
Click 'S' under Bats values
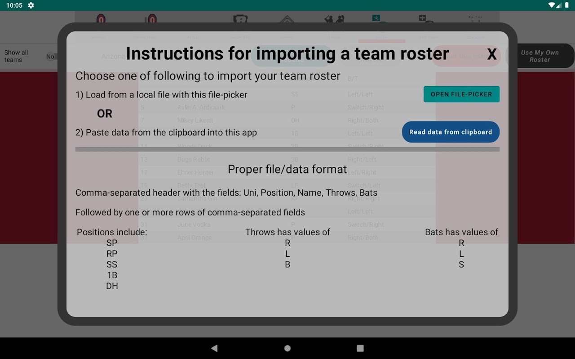(x=461, y=264)
